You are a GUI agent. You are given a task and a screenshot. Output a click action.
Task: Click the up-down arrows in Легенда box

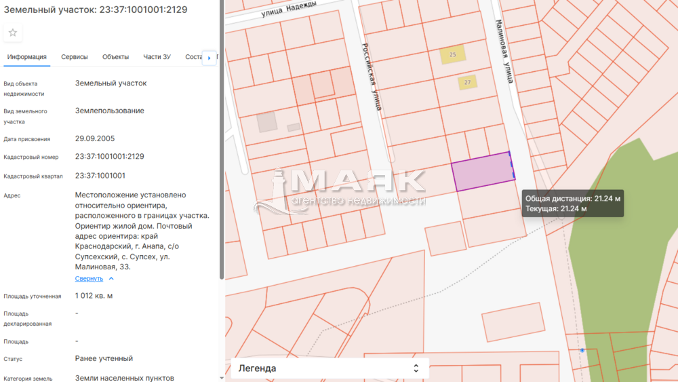(416, 368)
